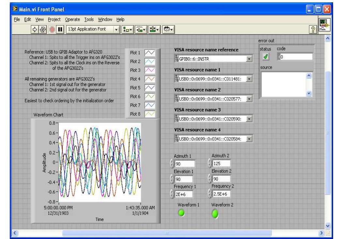Click the Elevation 1 value field
The height and width of the screenshot is (239, 338).
184,179
